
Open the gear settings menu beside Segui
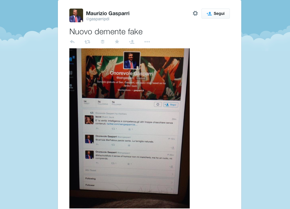[195, 13]
